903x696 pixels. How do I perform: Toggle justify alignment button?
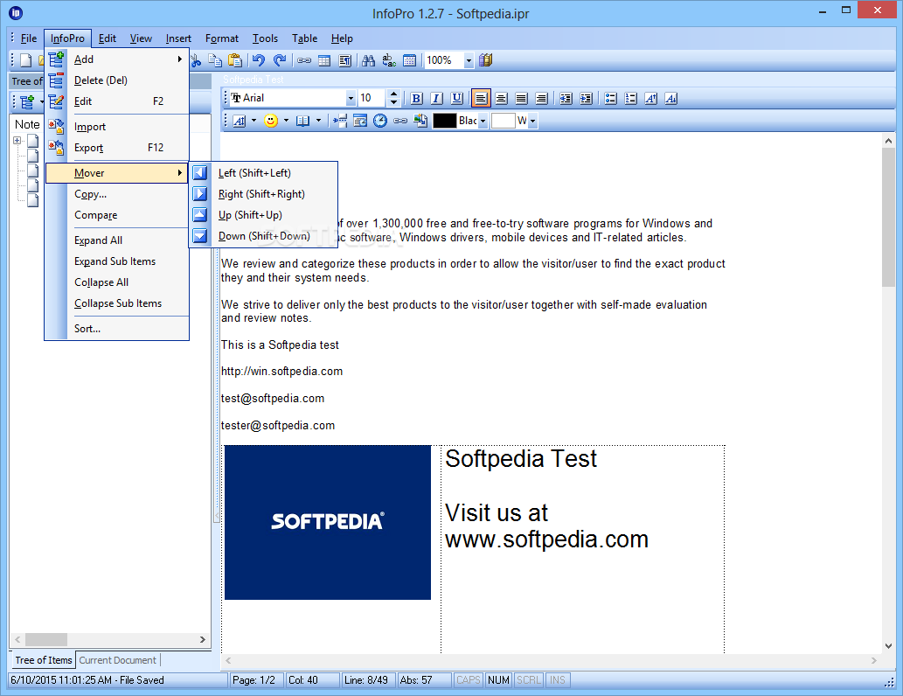[521, 99]
